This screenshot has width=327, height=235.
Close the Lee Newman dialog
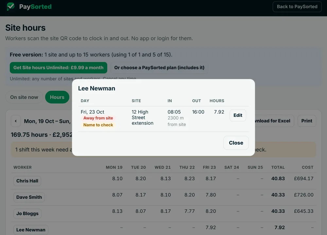(x=236, y=143)
